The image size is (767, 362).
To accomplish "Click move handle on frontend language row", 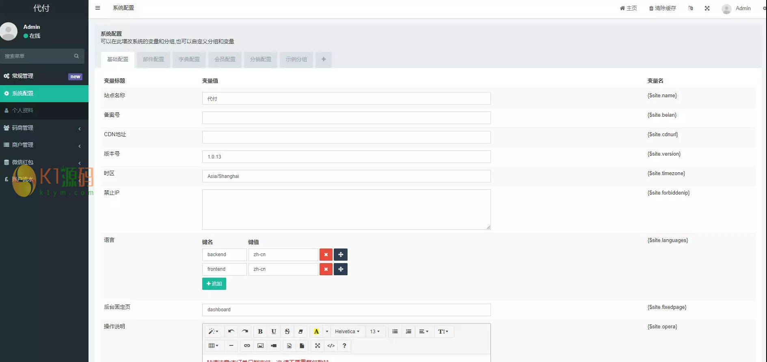I will (341, 269).
